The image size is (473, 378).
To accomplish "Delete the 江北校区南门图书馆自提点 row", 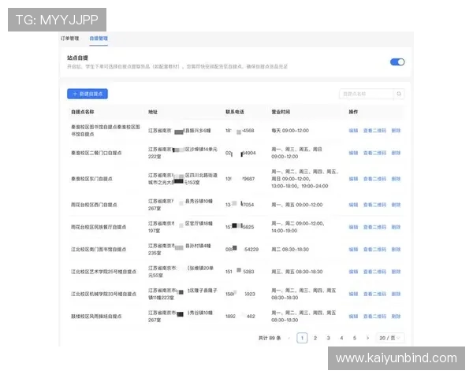I will click(396, 250).
